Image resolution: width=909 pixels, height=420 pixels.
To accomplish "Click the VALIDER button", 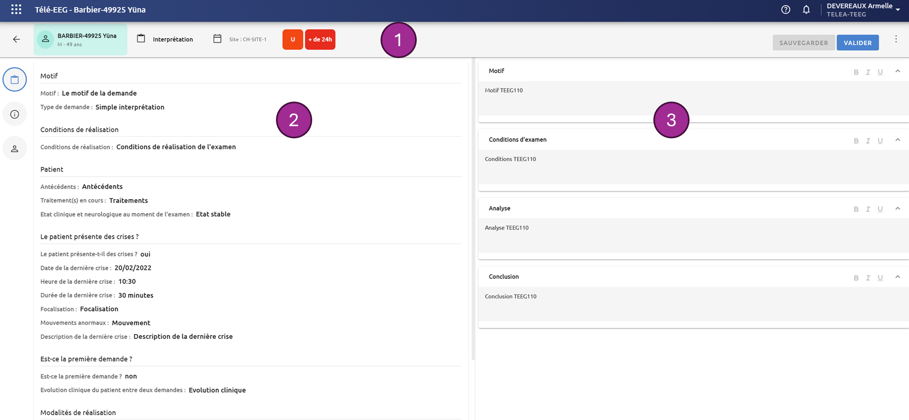I will [x=858, y=42].
